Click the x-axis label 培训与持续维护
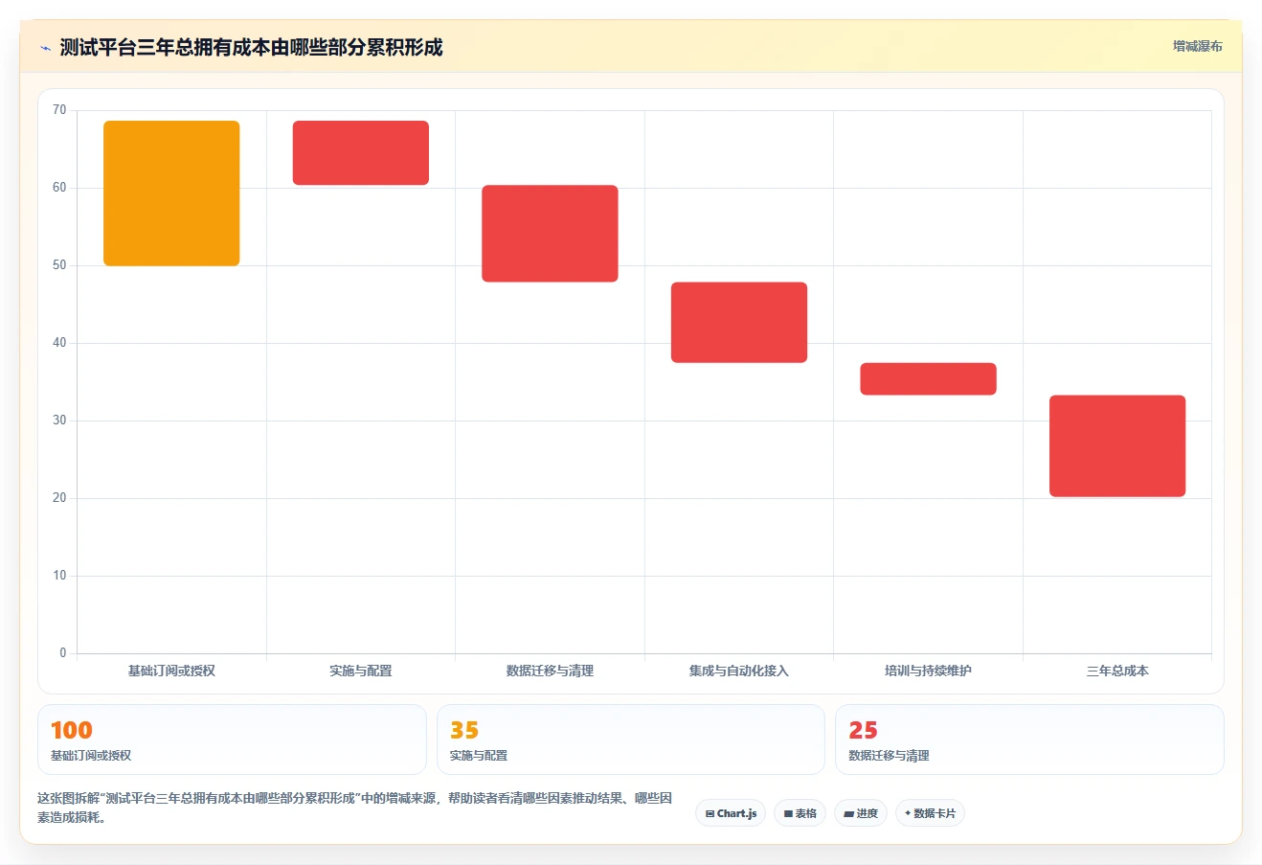This screenshot has width=1262, height=865. click(928, 671)
